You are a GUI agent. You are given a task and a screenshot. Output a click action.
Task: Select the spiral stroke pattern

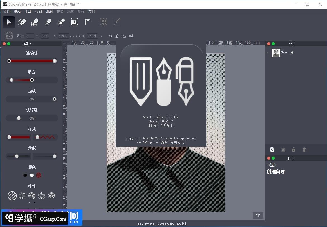click(51, 196)
